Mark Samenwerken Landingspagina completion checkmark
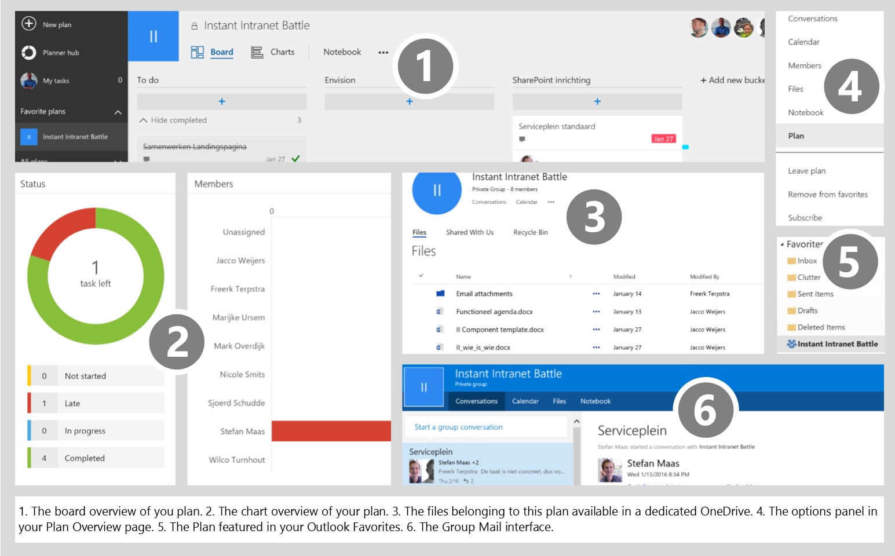Screen dimensions: 895x556 295,158
